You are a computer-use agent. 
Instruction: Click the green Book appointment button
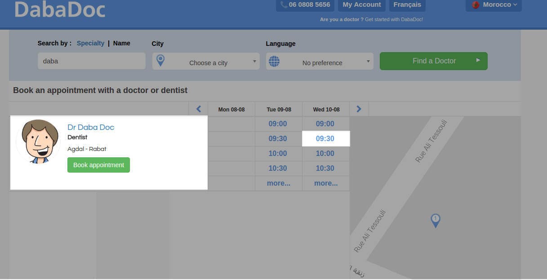[x=98, y=165]
